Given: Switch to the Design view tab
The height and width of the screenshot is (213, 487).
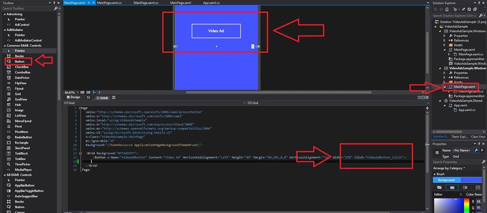Looking at the screenshot, I should pyautogui.click(x=73, y=97).
